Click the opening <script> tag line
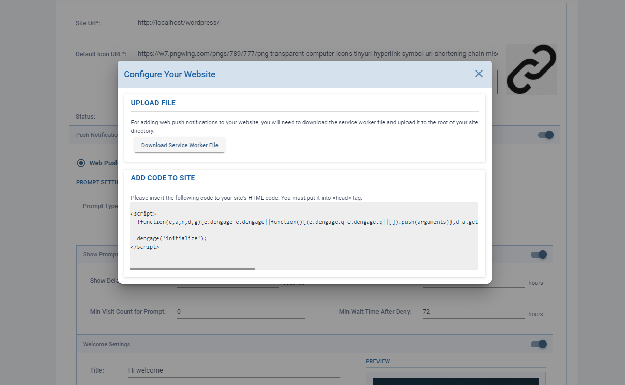 tap(143, 213)
